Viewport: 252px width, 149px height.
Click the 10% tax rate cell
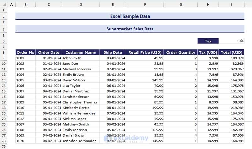[232, 41]
